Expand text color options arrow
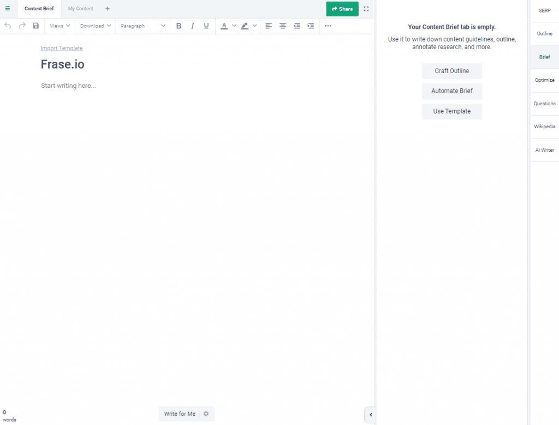The width and height of the screenshot is (559, 425). tap(234, 26)
